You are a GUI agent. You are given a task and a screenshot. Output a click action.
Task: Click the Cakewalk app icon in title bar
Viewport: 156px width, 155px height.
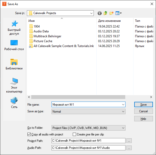pyautogui.click(x=4, y=4)
